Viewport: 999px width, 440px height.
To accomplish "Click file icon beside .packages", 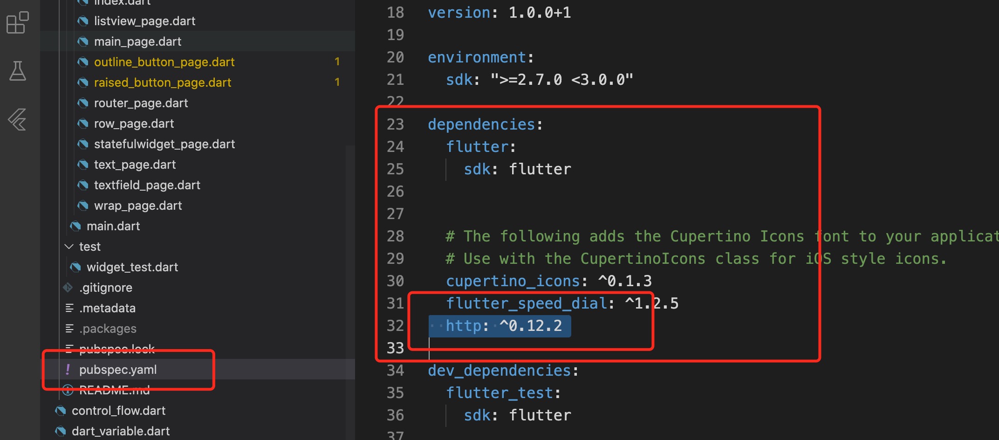I will pos(69,329).
